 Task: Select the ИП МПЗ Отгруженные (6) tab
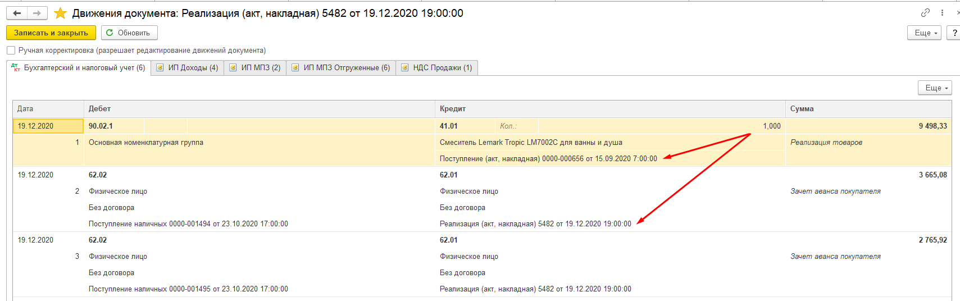tap(341, 68)
